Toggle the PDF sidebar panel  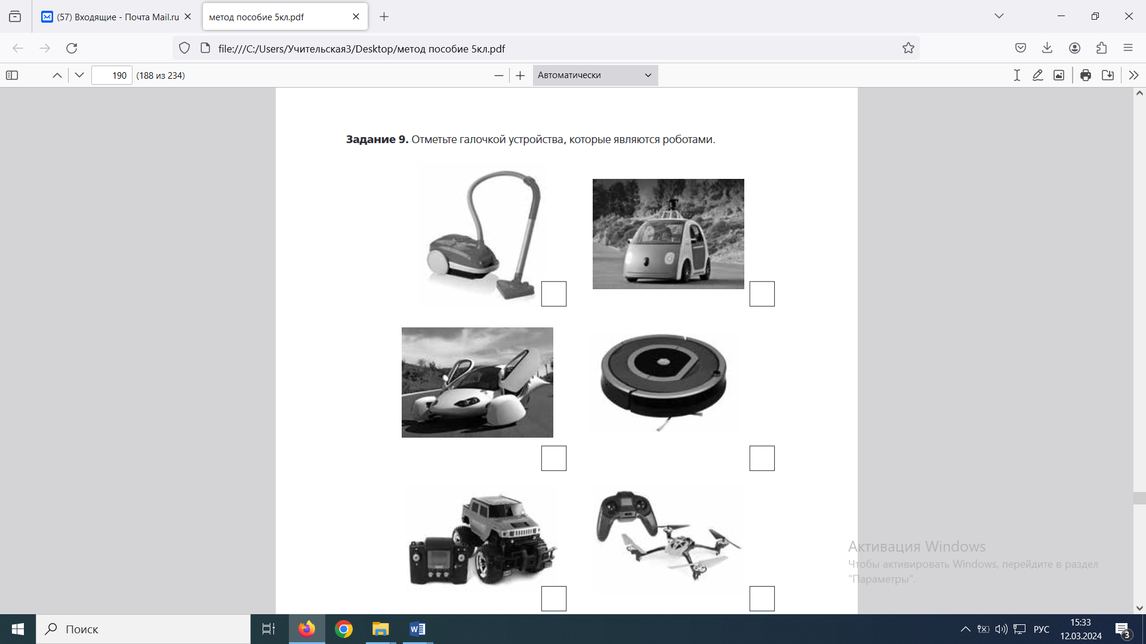coord(12,75)
